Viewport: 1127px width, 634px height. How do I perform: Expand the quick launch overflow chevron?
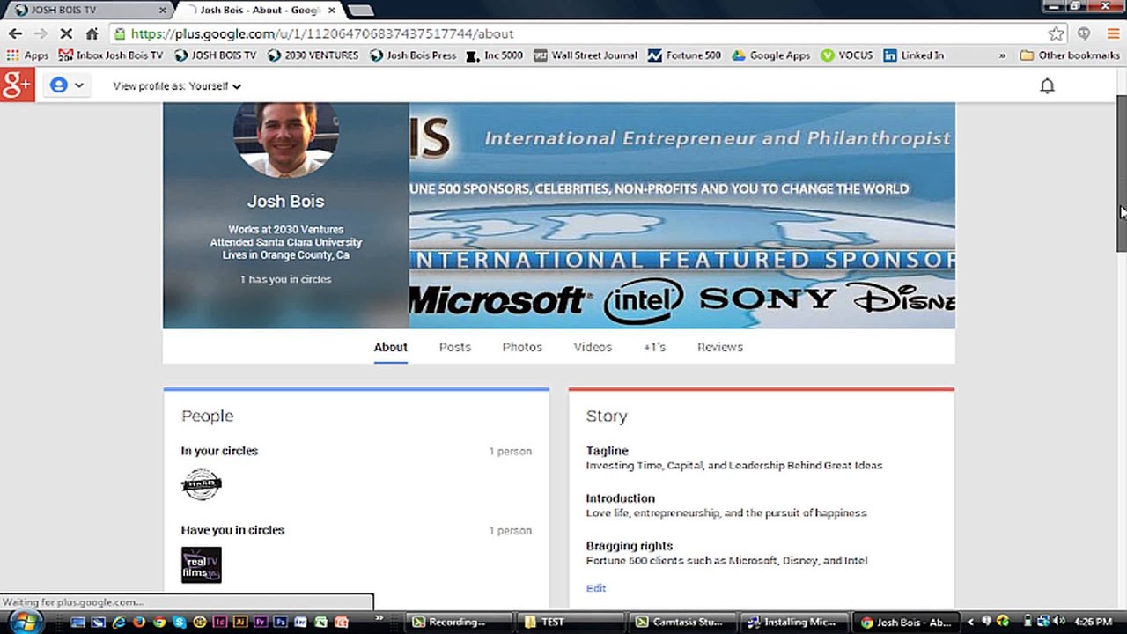coord(379,616)
